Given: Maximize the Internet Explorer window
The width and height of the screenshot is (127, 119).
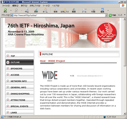Looking at the screenshot, I should coord(122,2).
